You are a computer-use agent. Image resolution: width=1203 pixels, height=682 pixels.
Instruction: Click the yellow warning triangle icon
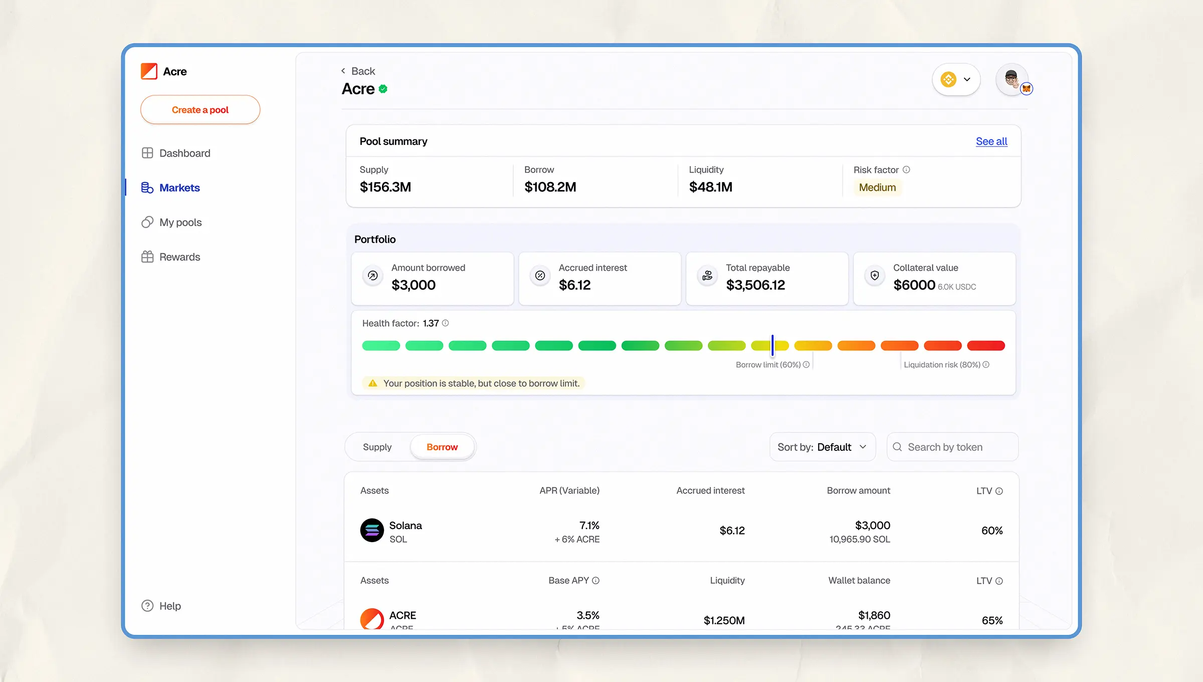(x=373, y=383)
